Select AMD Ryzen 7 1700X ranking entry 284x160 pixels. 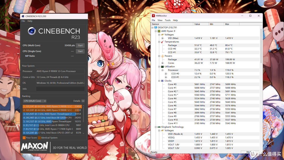(x=52, y=129)
